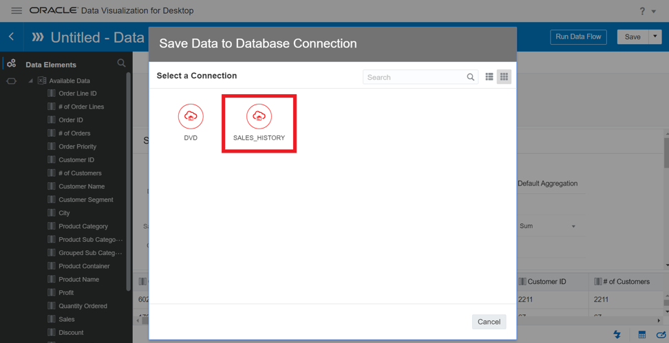
Task: Select Order ID data element
Action: click(x=70, y=120)
